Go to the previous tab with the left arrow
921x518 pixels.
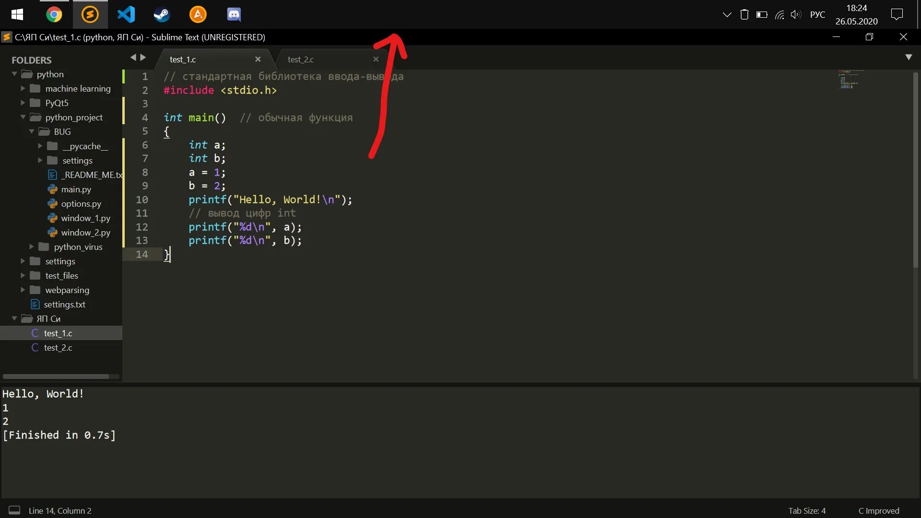(x=133, y=58)
